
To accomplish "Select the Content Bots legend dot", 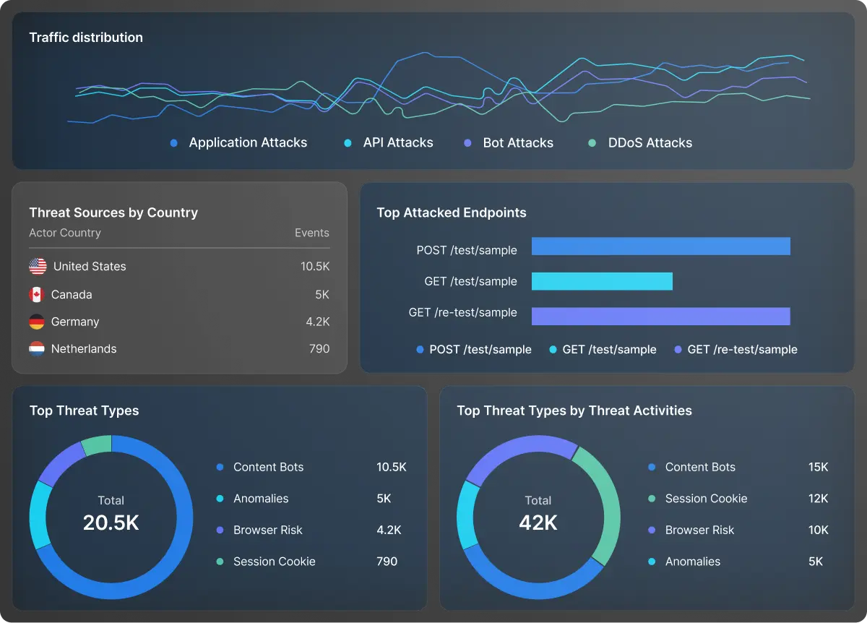I will coord(219,467).
